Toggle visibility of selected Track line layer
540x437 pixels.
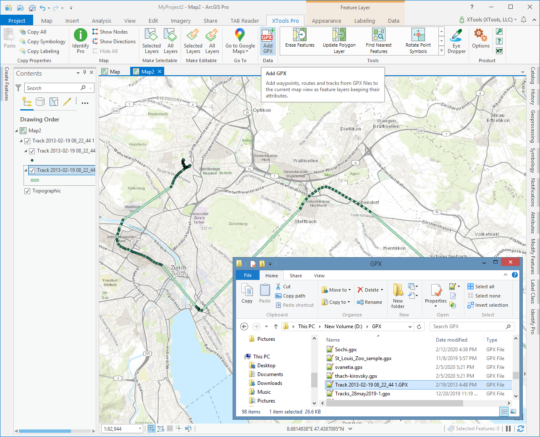point(31,170)
